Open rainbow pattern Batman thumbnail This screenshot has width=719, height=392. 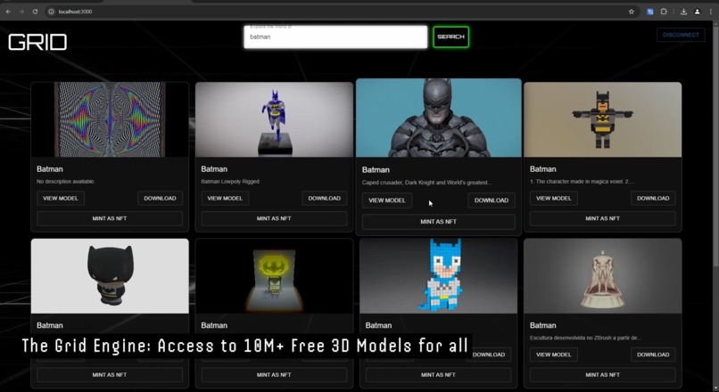tap(110, 119)
